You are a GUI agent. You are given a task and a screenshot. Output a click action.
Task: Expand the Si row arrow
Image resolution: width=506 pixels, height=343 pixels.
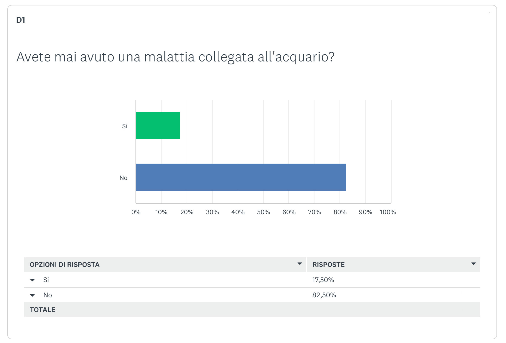[x=32, y=280]
